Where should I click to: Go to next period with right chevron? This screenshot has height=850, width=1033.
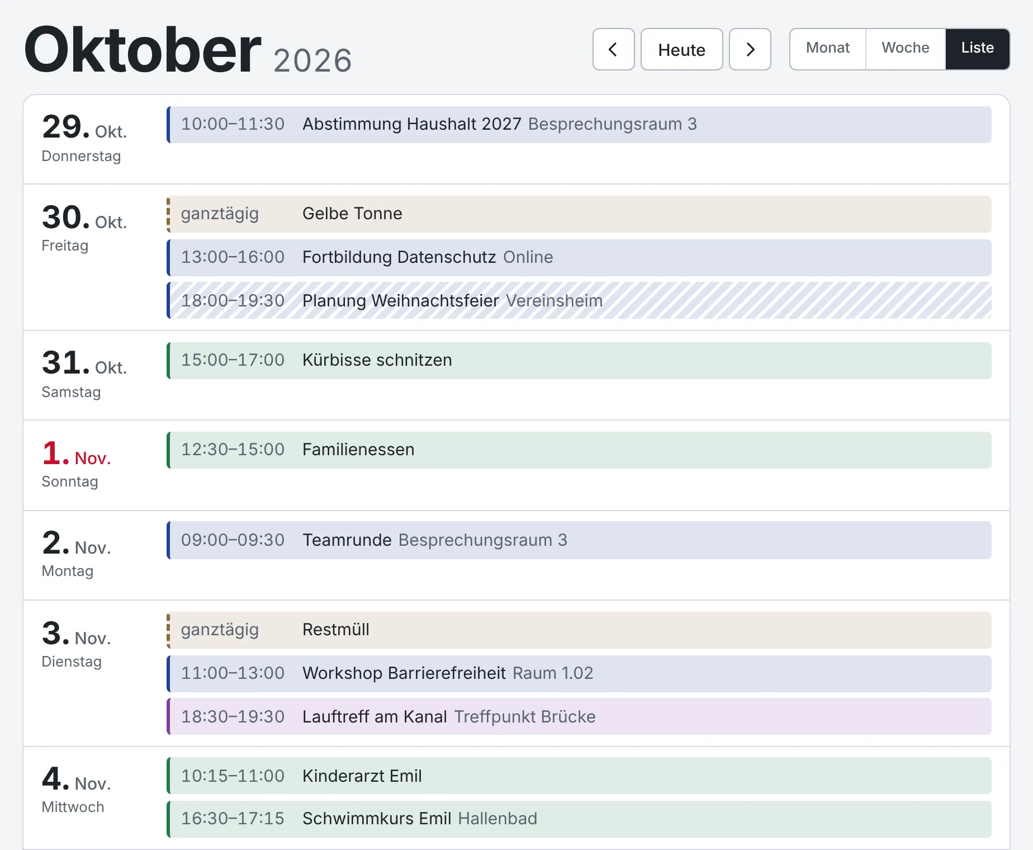pos(750,49)
